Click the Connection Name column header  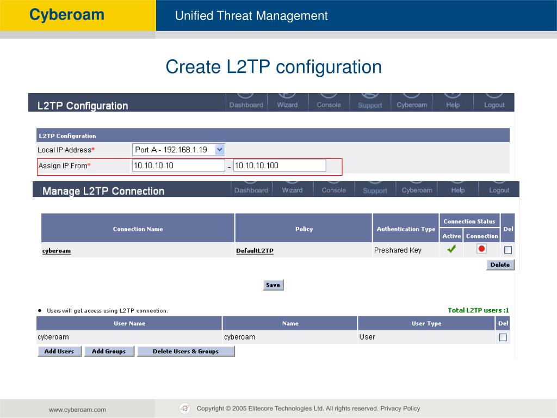138,228
